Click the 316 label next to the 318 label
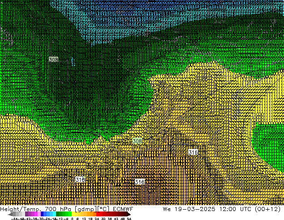 pyautogui.click(x=80, y=180)
